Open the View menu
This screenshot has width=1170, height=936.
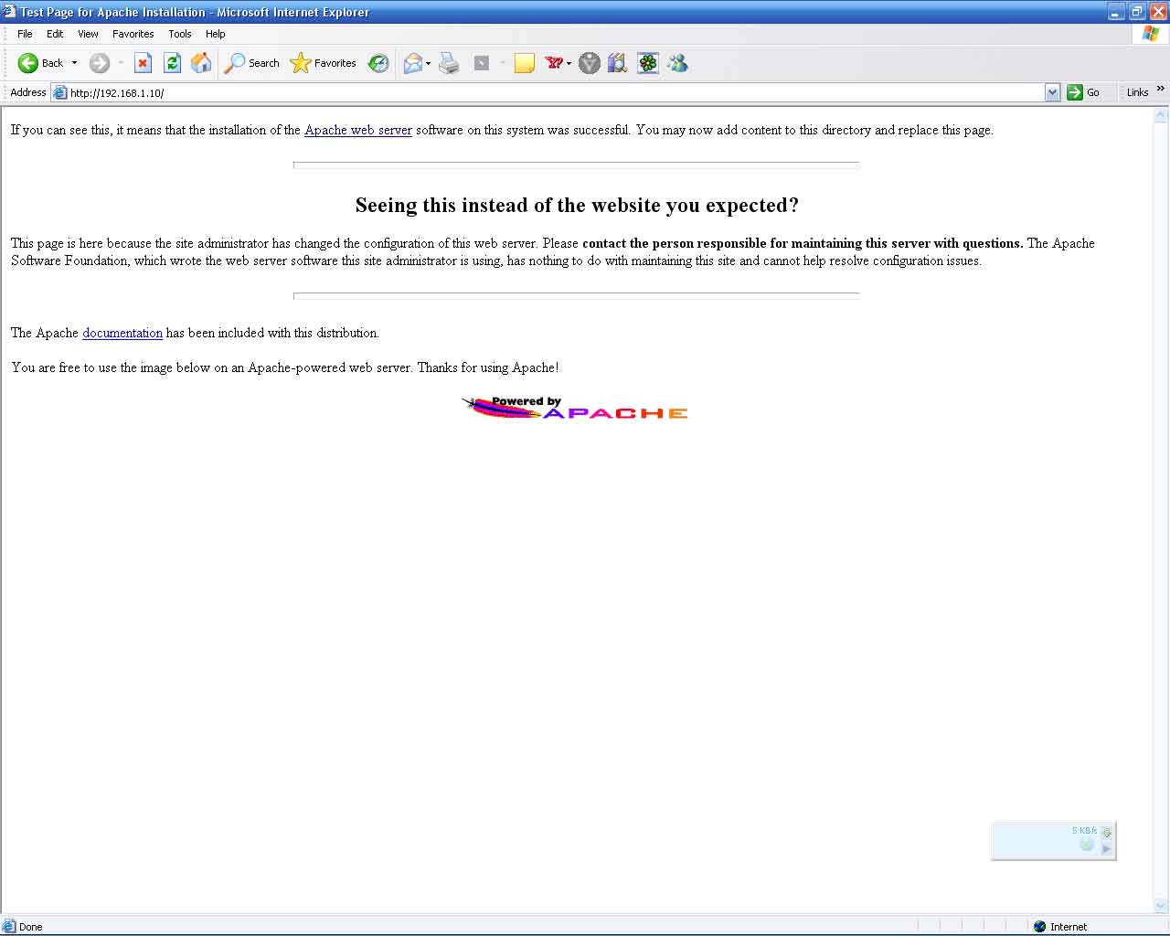[88, 34]
